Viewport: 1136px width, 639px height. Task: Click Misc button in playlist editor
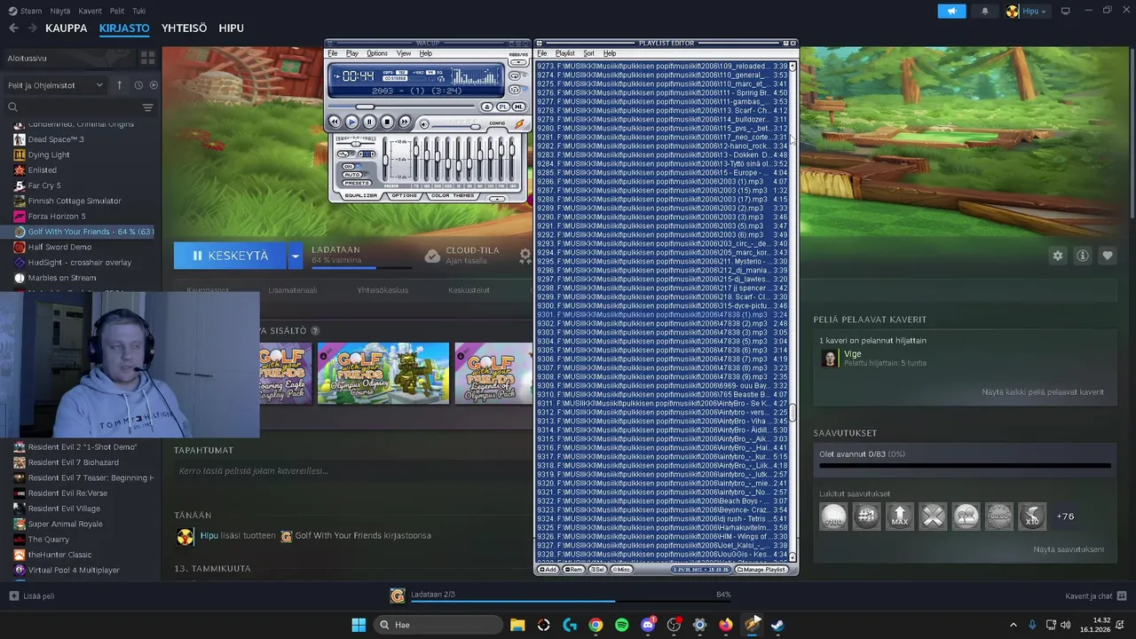[621, 570]
